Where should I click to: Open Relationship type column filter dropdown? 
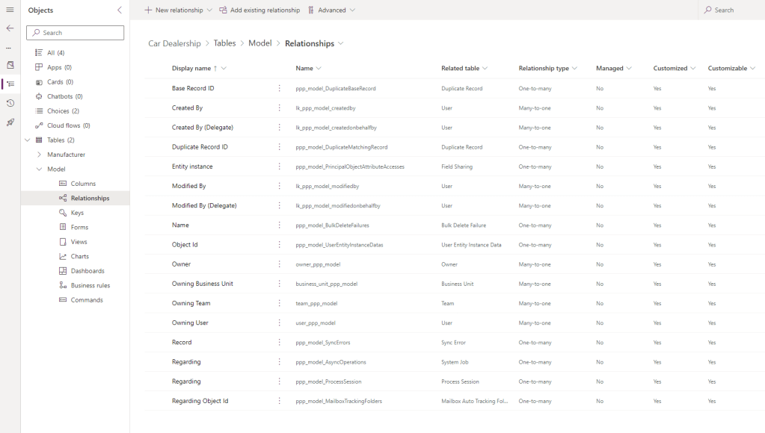[x=574, y=69]
